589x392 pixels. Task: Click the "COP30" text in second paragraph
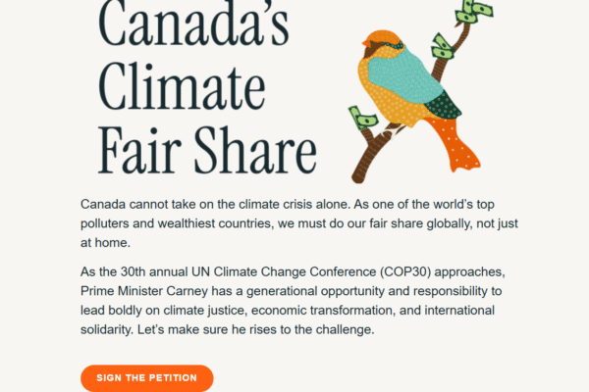point(404,271)
